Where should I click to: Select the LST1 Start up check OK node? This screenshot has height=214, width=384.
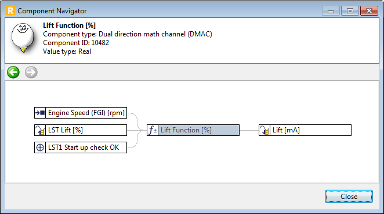tap(81, 147)
